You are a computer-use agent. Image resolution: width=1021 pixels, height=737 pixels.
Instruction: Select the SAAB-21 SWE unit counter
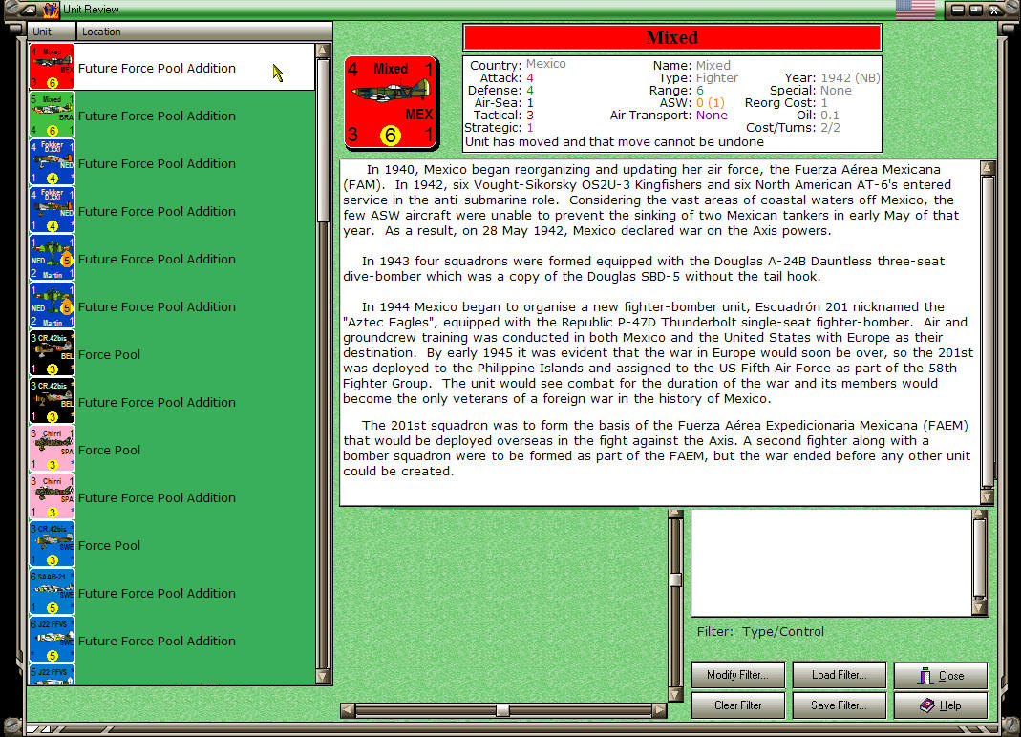52,593
